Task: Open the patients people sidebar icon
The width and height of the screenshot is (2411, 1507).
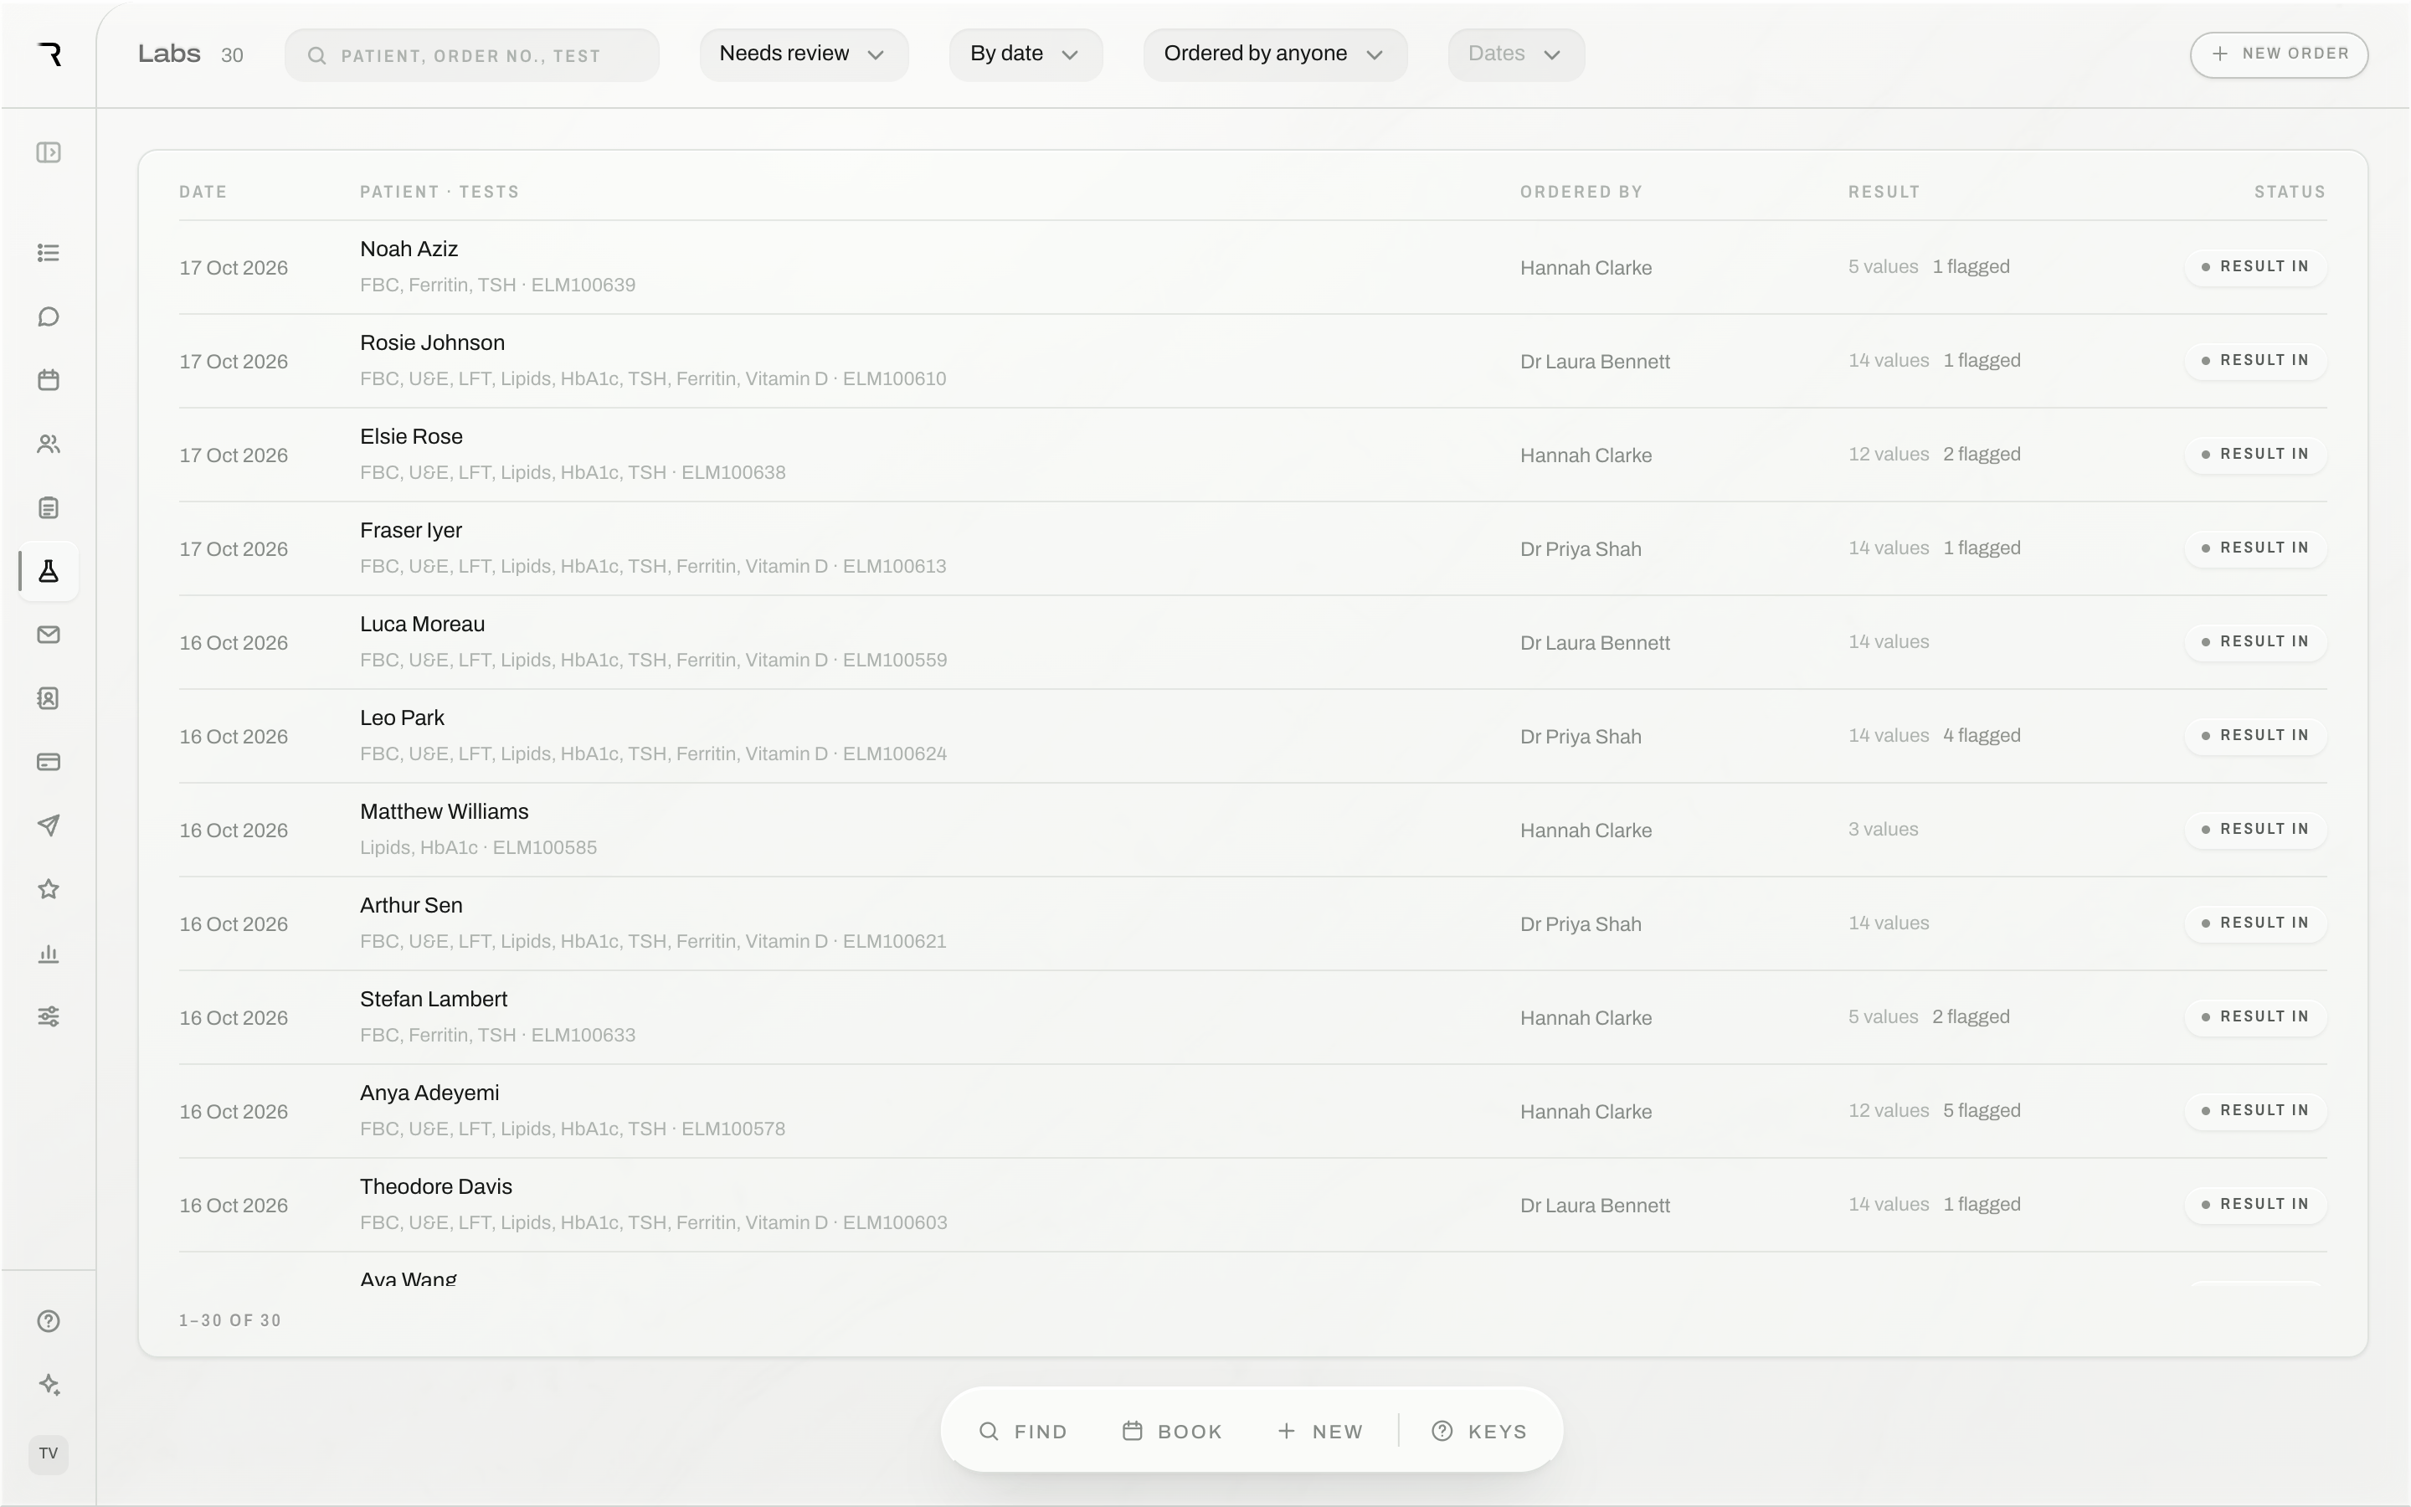Action: click(x=49, y=444)
